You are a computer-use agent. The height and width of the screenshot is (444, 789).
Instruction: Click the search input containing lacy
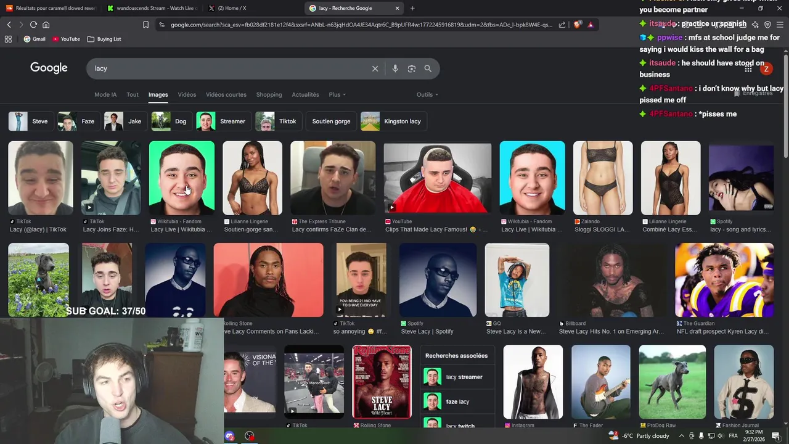(228, 68)
